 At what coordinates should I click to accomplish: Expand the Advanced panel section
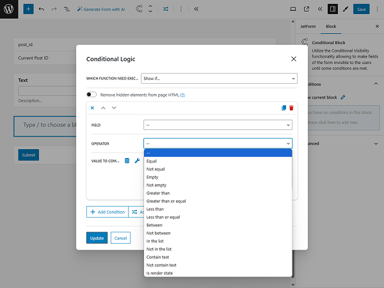coord(376,144)
